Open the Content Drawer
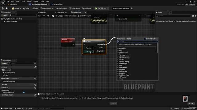The width and height of the screenshot is (197, 110). click(x=7, y=108)
